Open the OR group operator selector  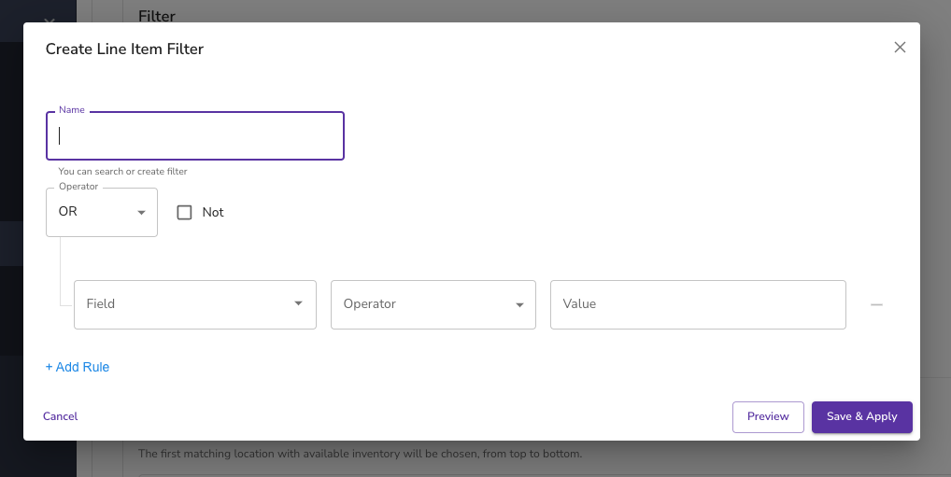[x=102, y=212]
